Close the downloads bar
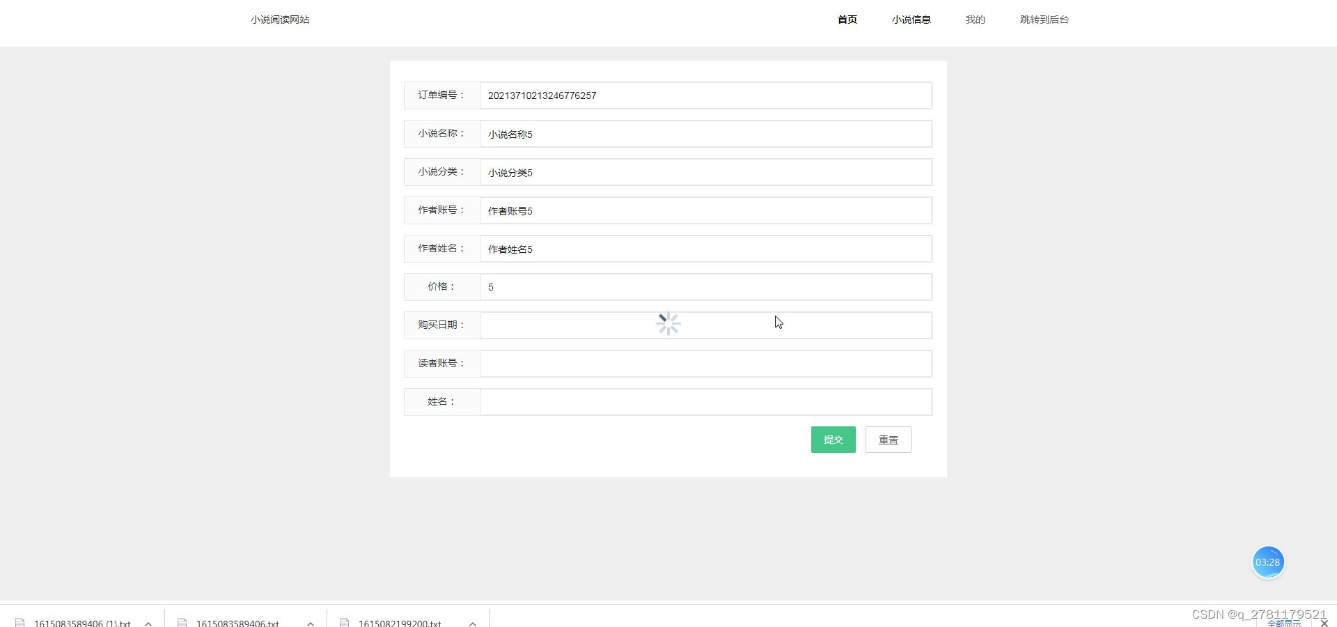Viewport: 1337px width, 627px height. [1324, 623]
